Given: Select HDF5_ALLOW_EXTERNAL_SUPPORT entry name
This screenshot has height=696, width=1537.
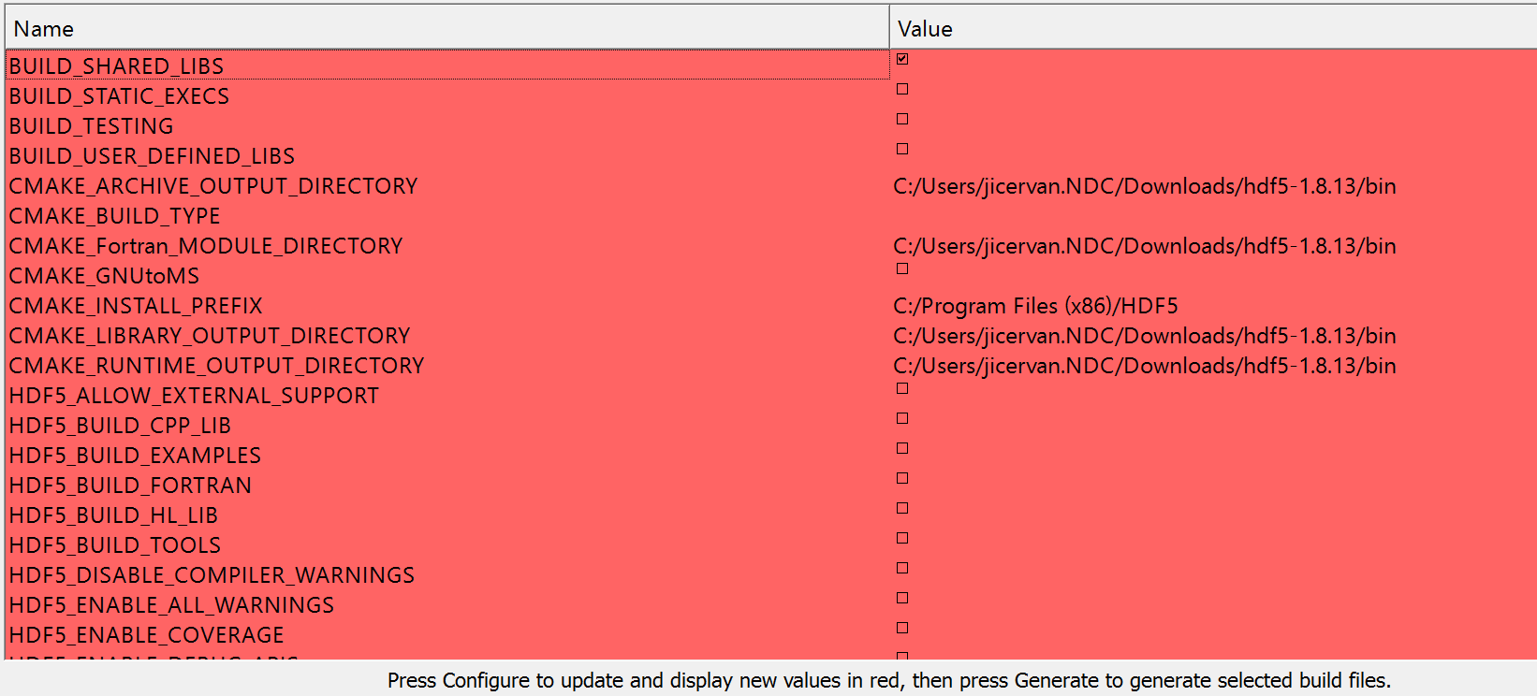Looking at the screenshot, I should [x=194, y=396].
